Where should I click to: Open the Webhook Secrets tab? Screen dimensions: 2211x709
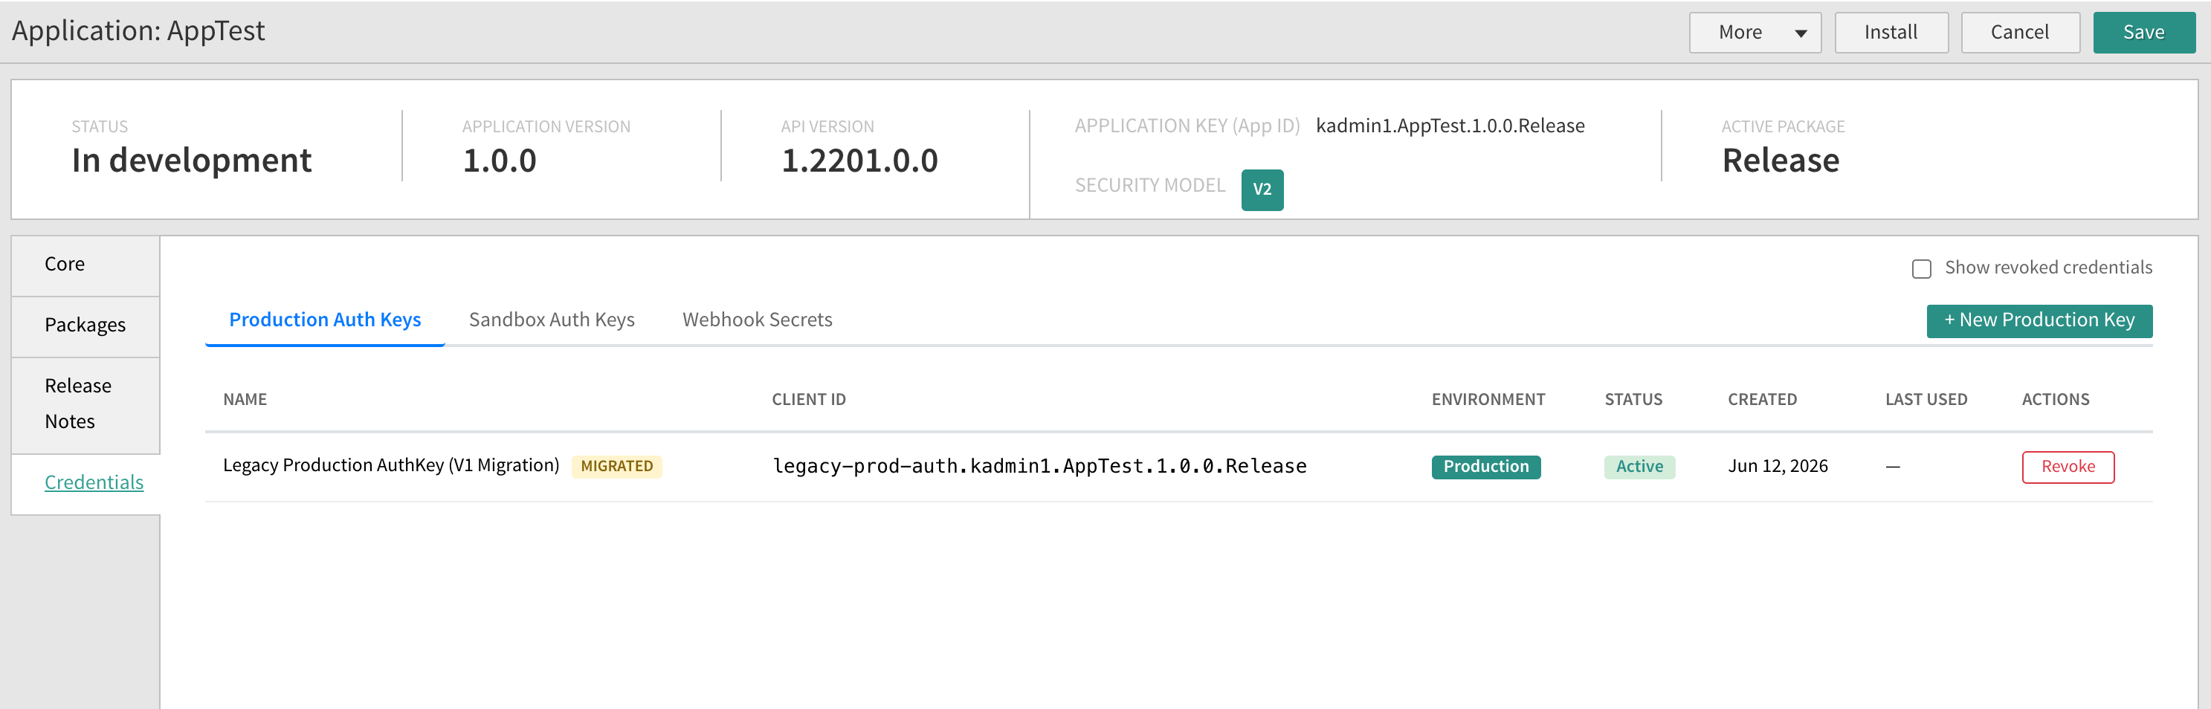coord(757,320)
